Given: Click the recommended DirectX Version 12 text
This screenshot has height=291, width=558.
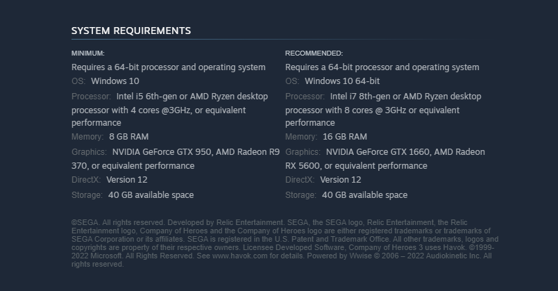Looking at the screenshot, I should pyautogui.click(x=341, y=180).
